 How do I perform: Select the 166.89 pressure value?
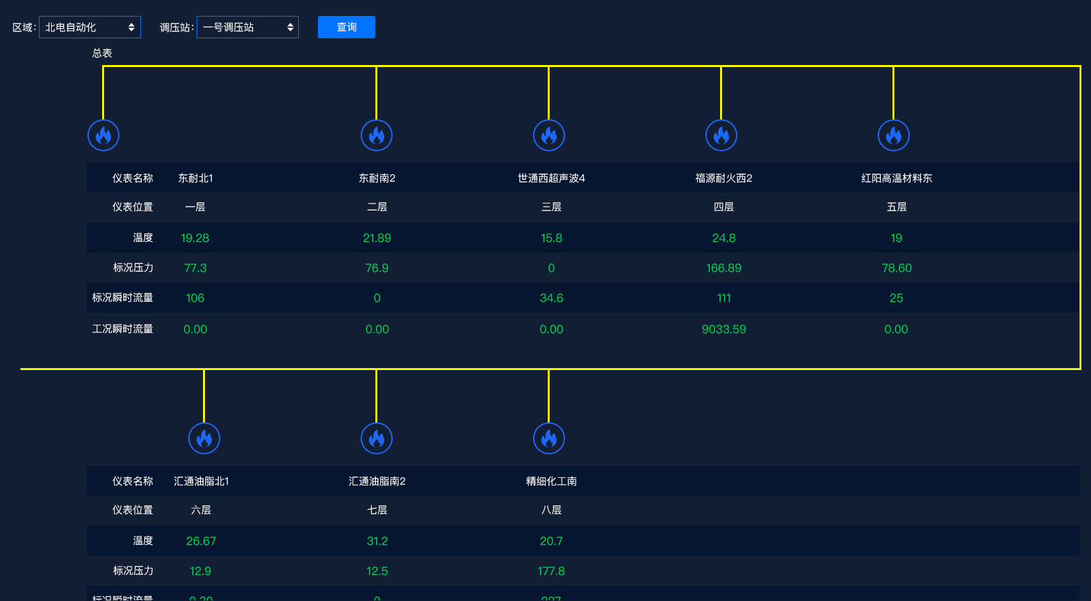[x=723, y=268]
